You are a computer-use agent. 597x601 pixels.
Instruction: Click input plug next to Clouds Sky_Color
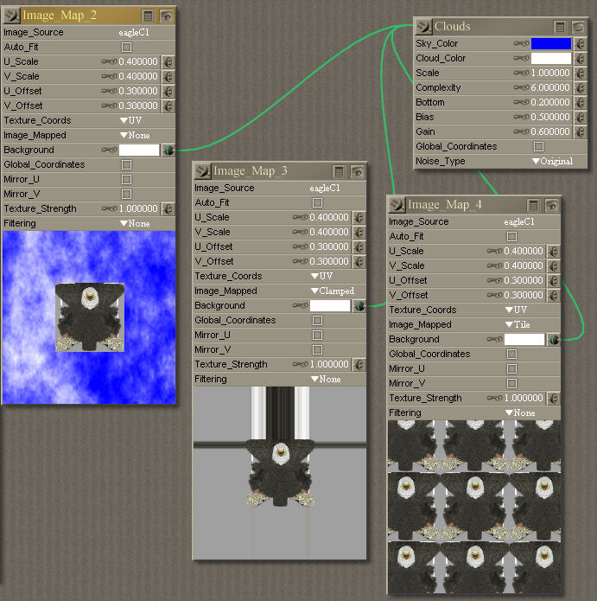click(581, 44)
